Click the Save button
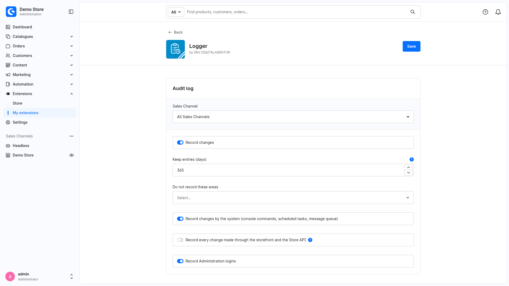 [x=411, y=46]
